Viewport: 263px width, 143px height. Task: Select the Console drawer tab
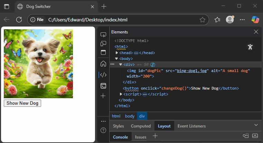click(120, 137)
